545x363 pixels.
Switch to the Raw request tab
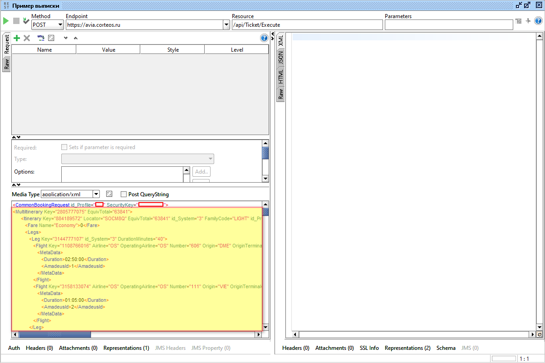tap(6, 64)
